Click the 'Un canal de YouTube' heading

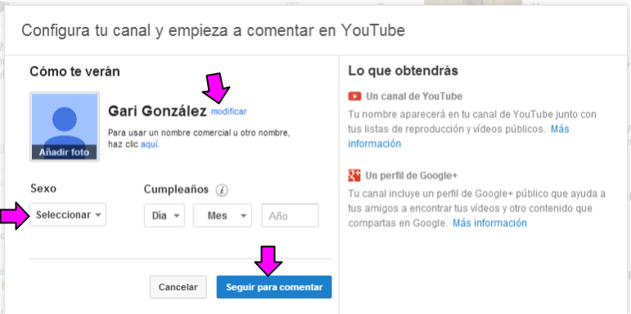(x=414, y=96)
